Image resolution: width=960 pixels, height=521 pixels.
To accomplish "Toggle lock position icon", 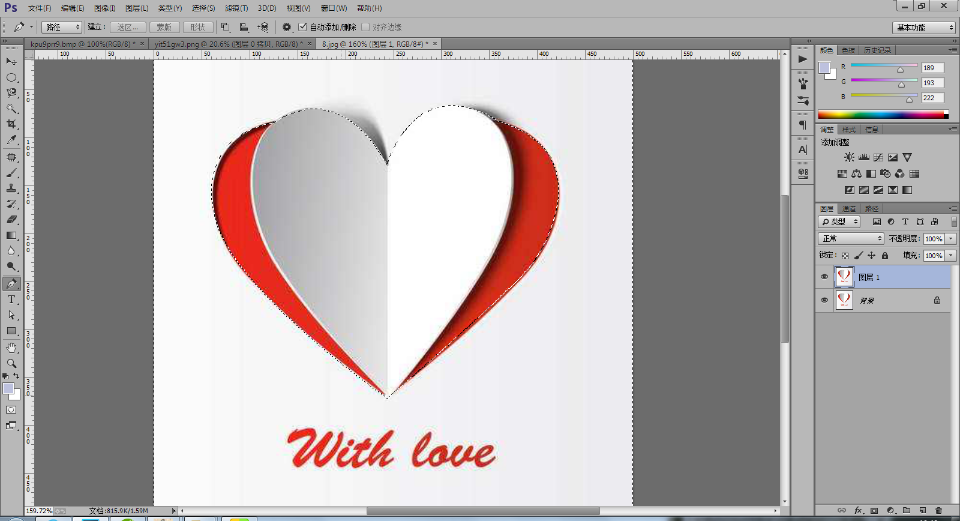I will (871, 256).
